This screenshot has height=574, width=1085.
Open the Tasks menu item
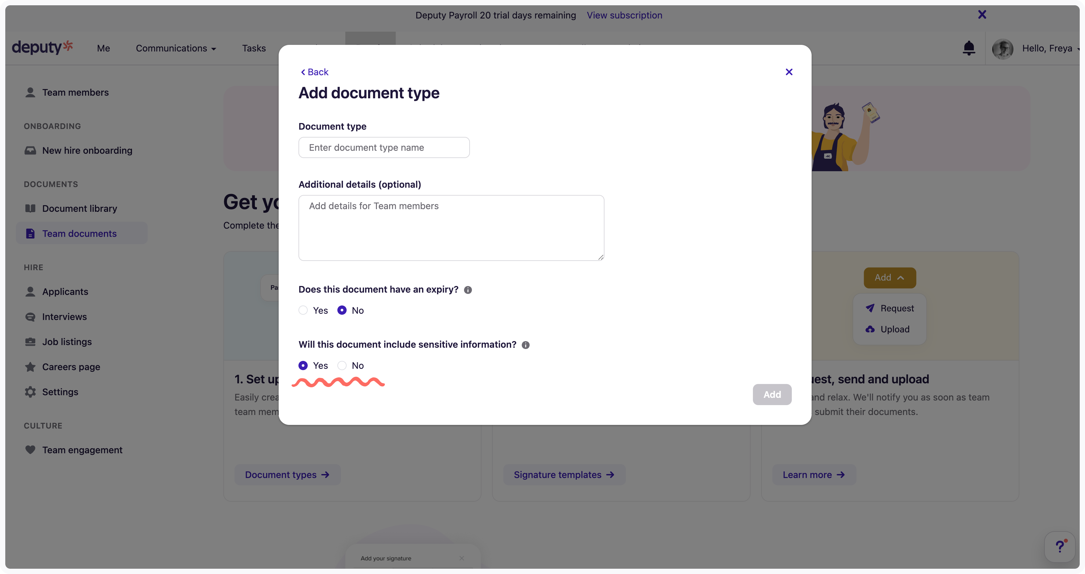click(x=254, y=48)
